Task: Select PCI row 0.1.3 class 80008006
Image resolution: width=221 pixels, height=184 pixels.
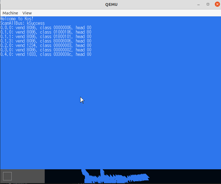Action: [46, 41]
